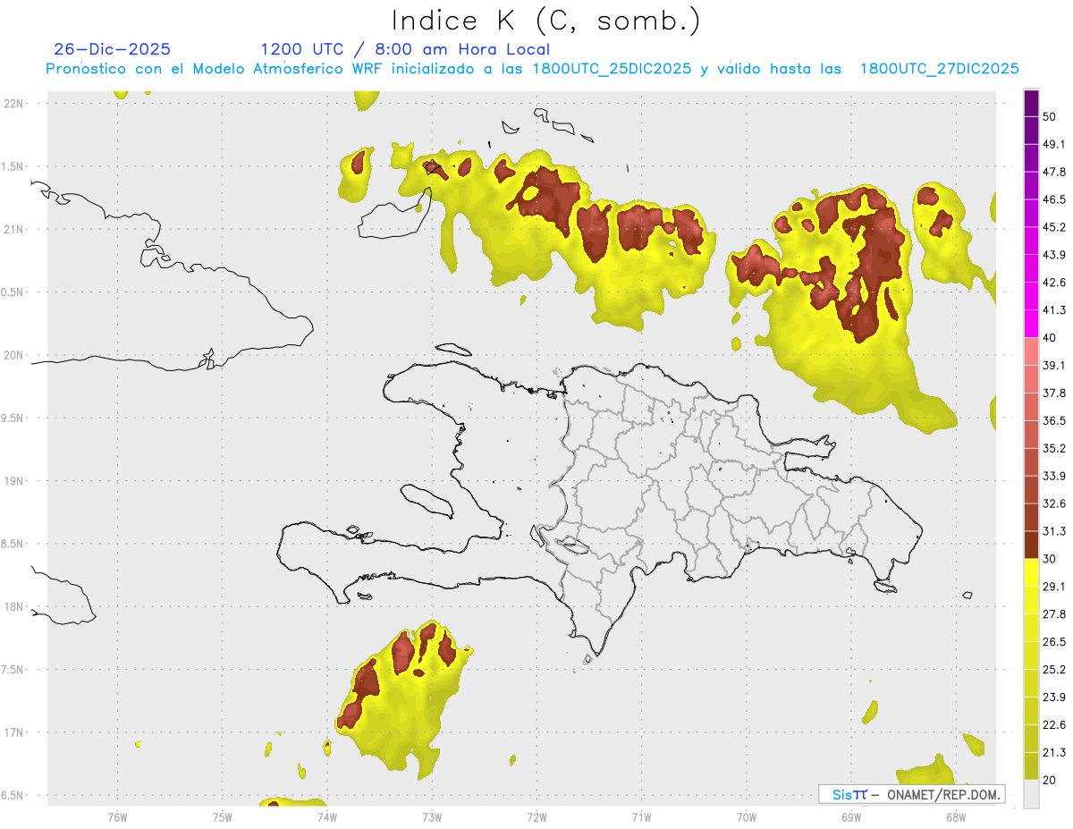
Task: Click the "74W" longitude label
Action: pos(327,817)
